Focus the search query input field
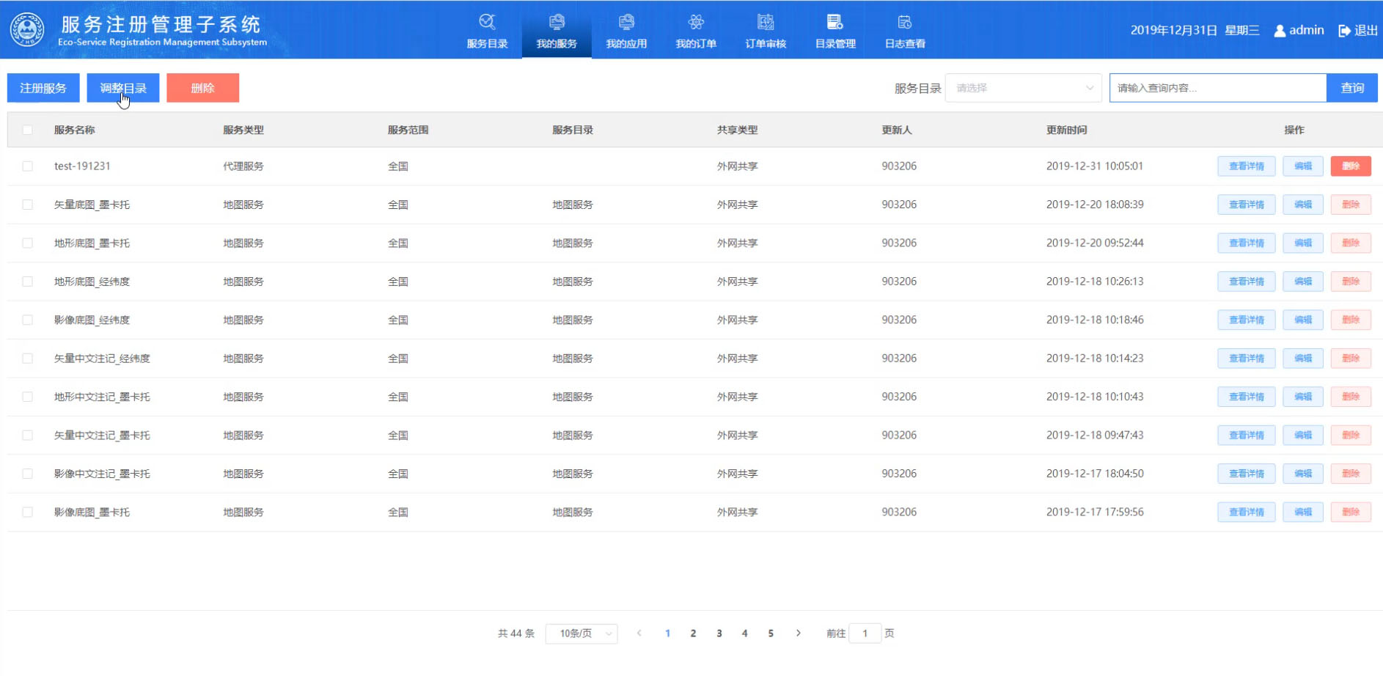Image resolution: width=1383 pixels, height=676 pixels. point(1218,88)
